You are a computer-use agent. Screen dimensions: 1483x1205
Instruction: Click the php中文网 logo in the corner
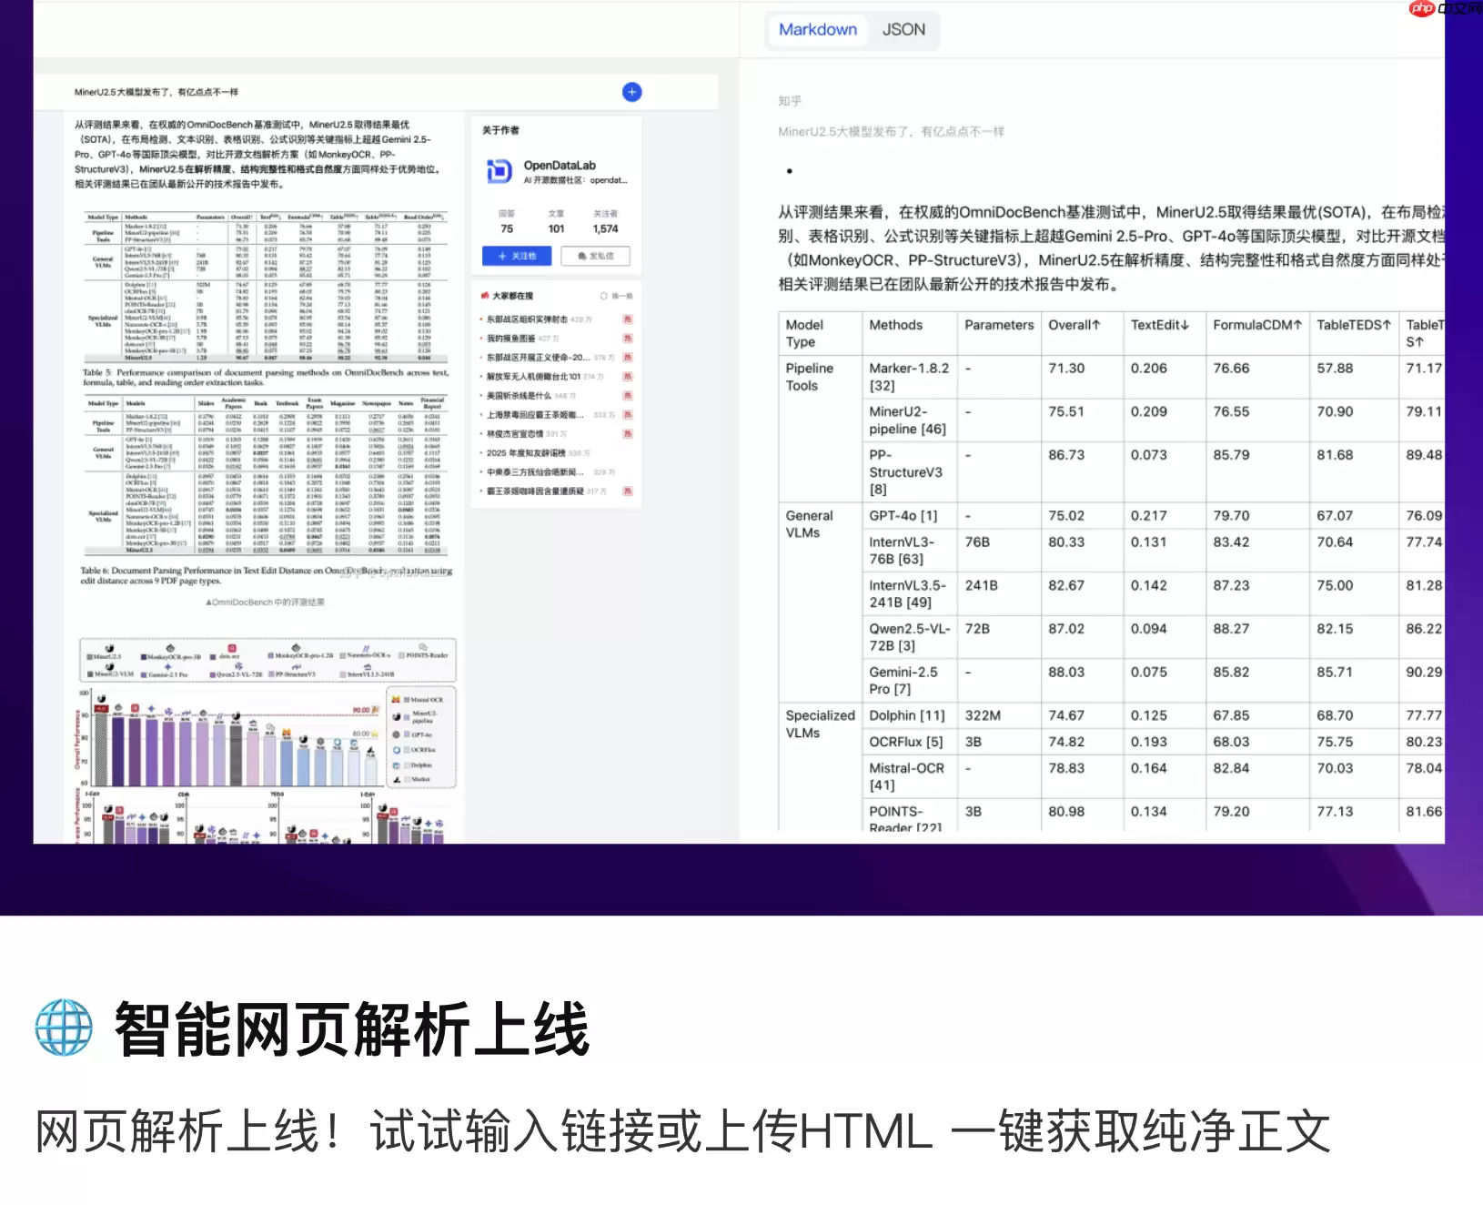tap(1446, 9)
